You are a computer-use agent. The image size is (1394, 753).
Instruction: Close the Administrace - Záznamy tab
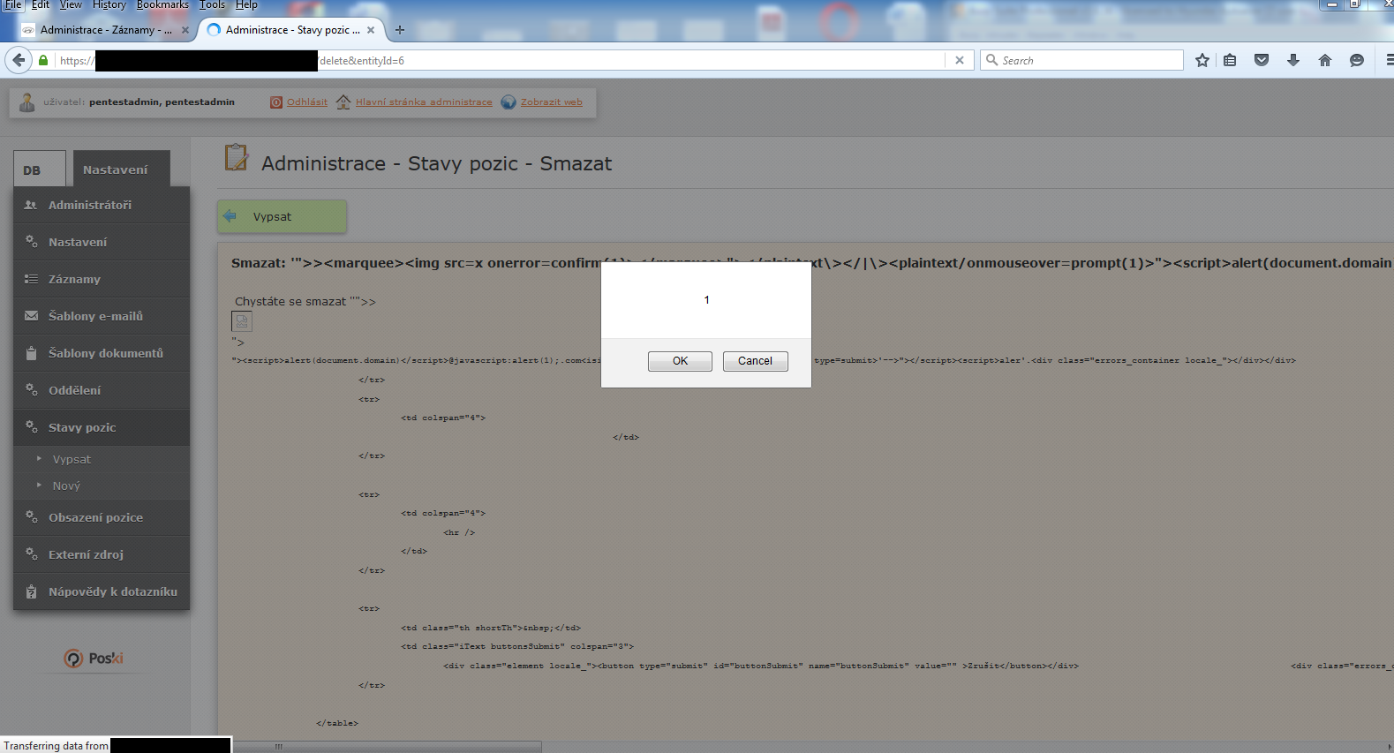click(185, 30)
